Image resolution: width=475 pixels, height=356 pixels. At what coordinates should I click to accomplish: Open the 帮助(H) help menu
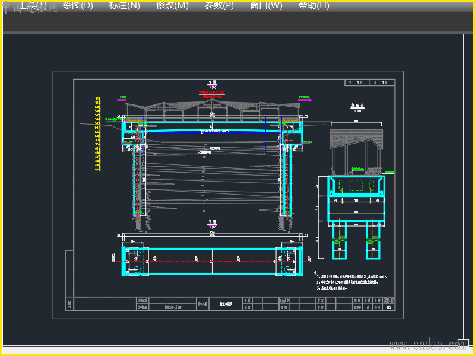(313, 6)
